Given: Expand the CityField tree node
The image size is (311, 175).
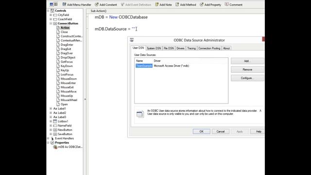Looking at the screenshot, I should tap(51, 15).
